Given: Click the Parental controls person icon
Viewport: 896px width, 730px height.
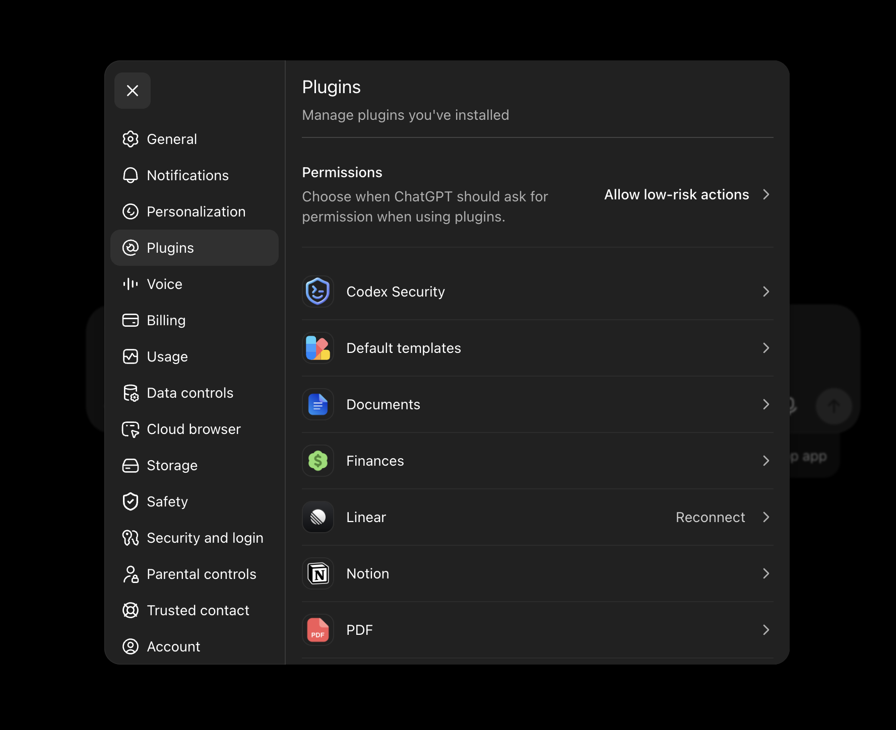Looking at the screenshot, I should point(131,574).
